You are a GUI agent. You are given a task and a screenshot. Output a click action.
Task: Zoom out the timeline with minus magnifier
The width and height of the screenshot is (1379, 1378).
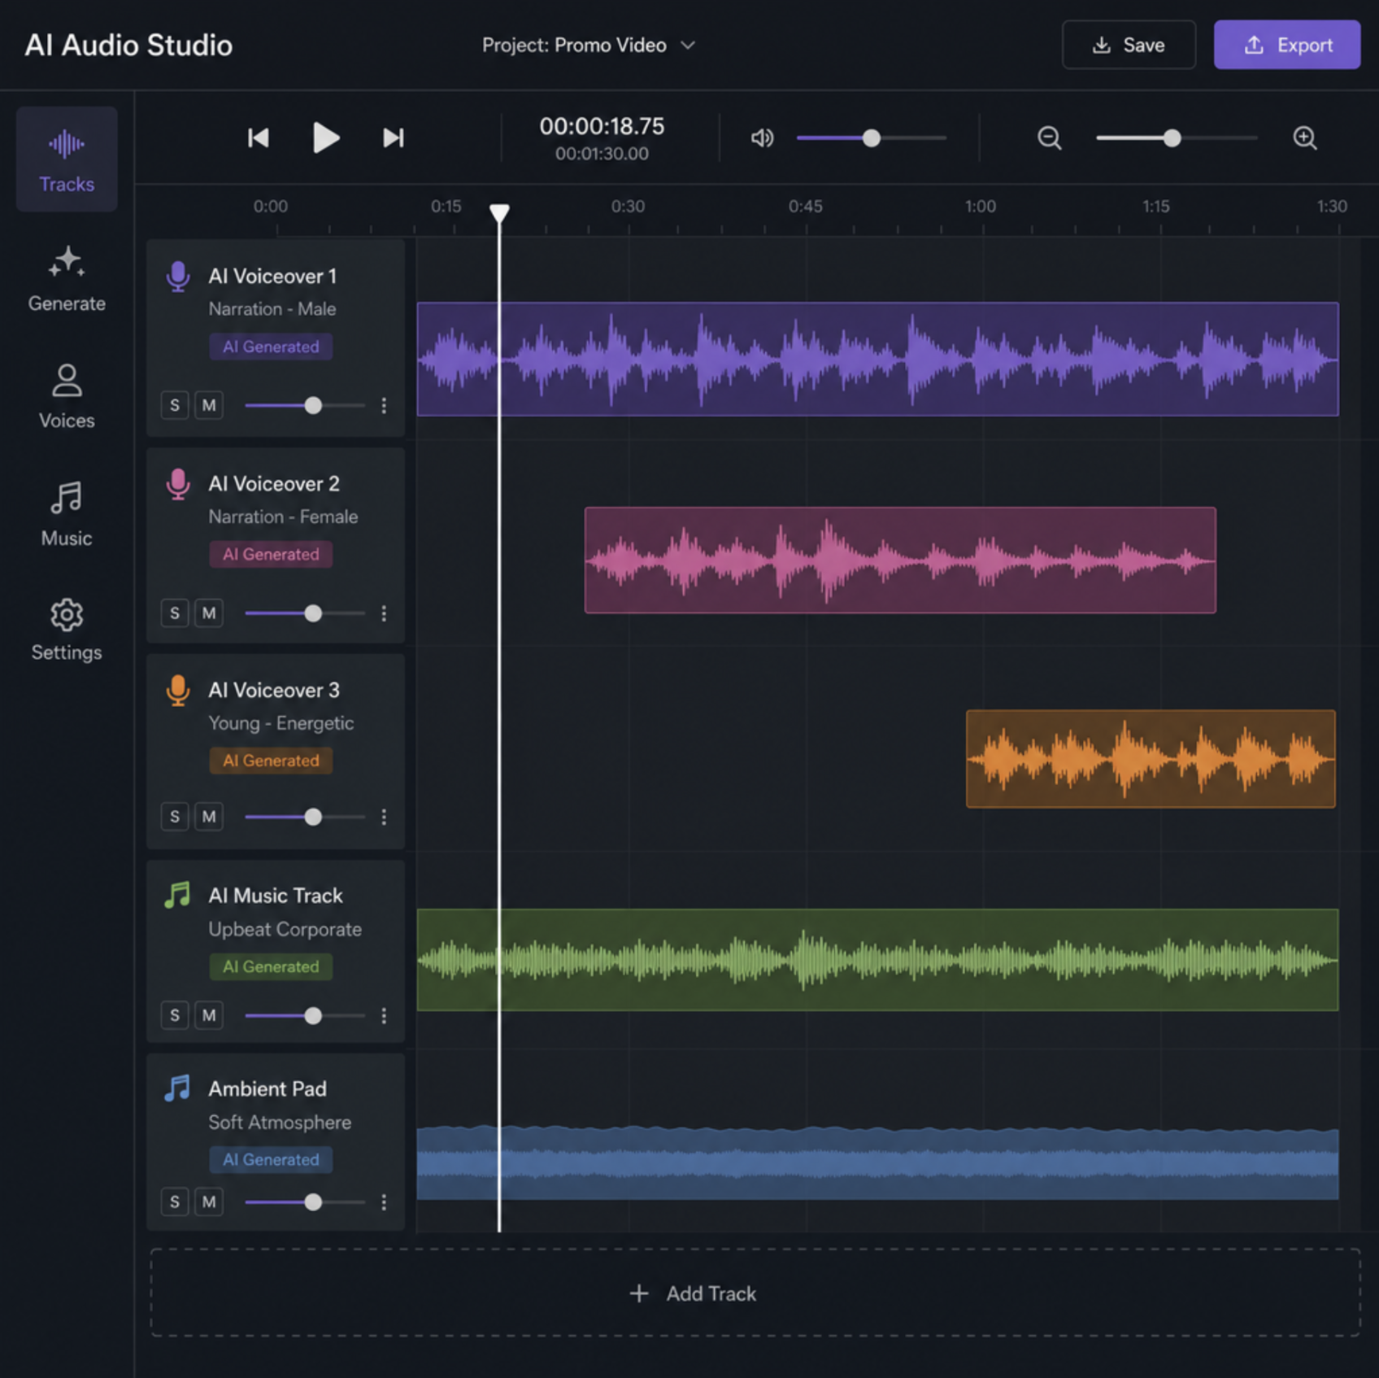[1050, 137]
